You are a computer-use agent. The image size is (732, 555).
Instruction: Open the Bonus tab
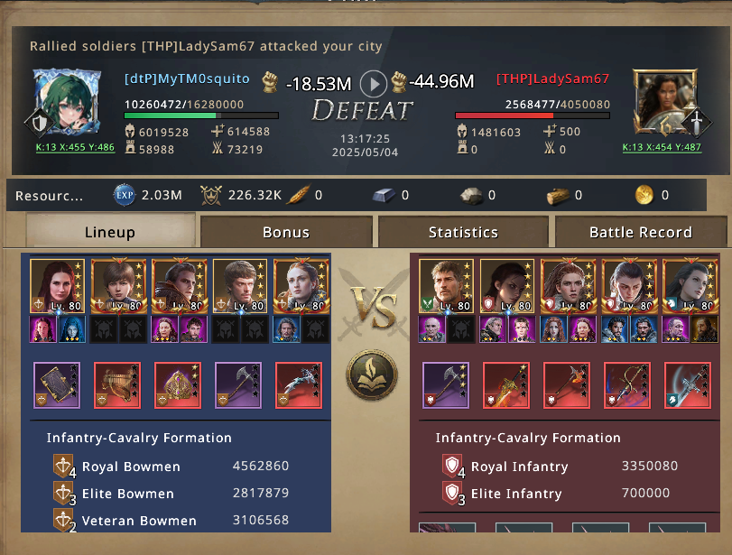coord(286,232)
